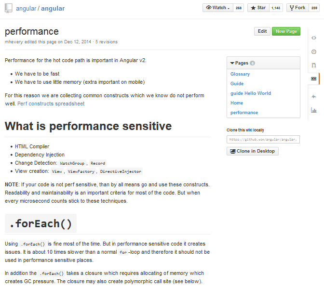Edit the performance wiki page

pos(262,31)
